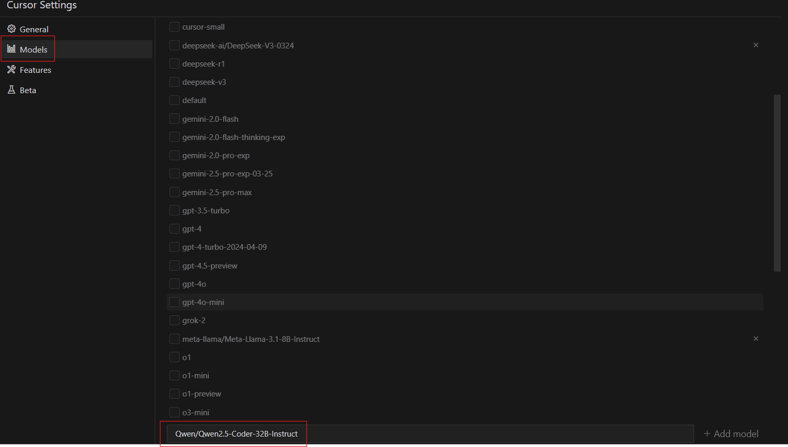Tick the o3-mini checkbox
This screenshot has height=447, width=788.
click(x=175, y=412)
